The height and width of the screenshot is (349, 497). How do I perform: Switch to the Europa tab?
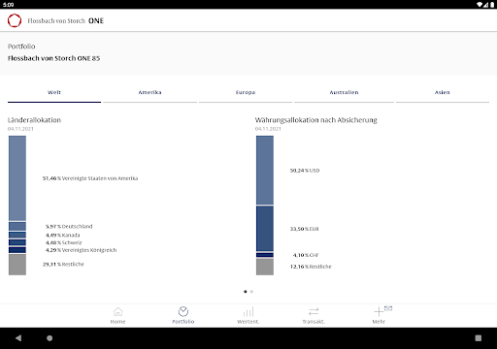pos(246,92)
